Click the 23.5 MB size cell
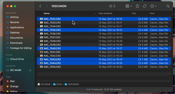 (x=143, y=23)
